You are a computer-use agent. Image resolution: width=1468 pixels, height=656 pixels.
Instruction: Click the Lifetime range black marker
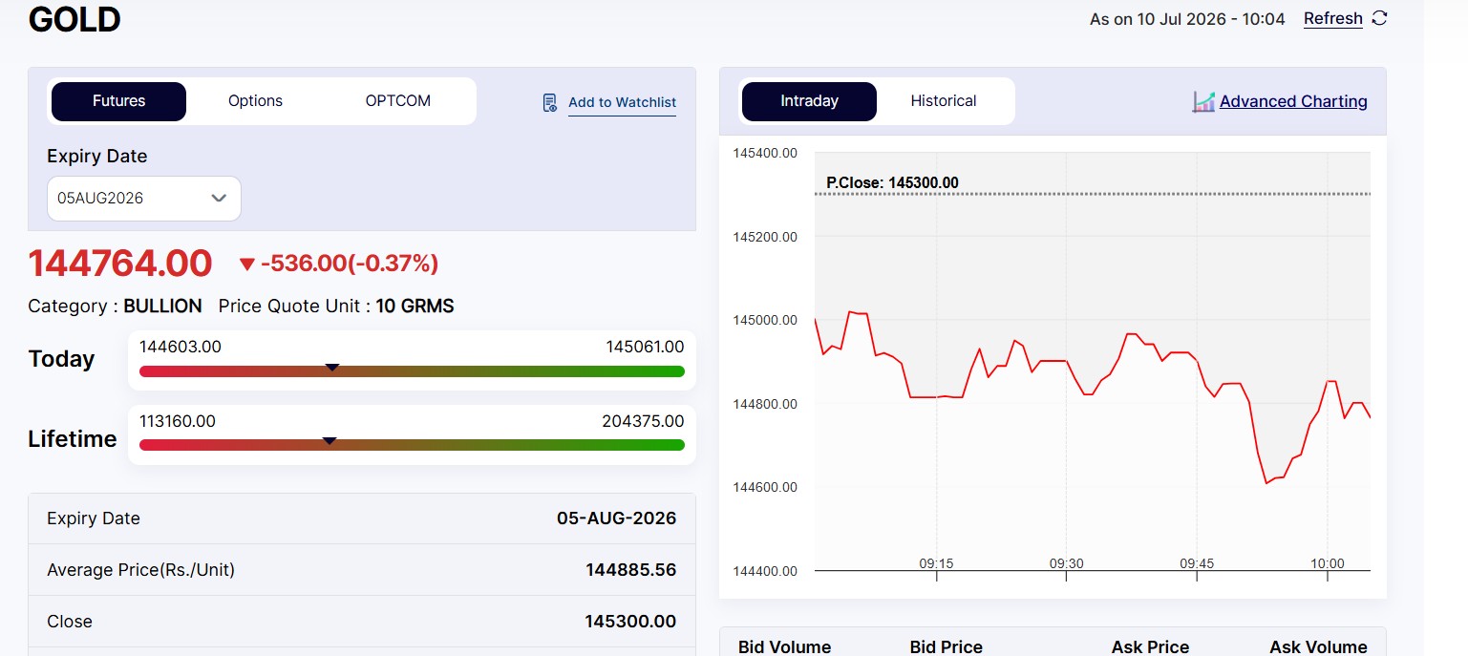point(330,440)
